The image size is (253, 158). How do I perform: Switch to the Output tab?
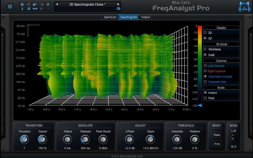pyautogui.click(x=145, y=17)
